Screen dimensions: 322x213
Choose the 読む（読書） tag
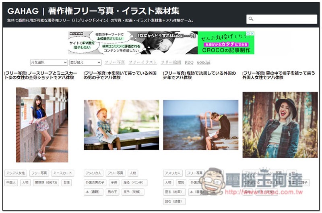pos(174,201)
